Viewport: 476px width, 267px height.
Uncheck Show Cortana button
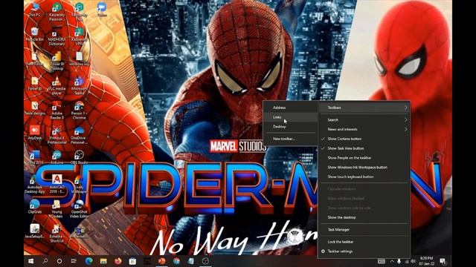(x=364, y=139)
